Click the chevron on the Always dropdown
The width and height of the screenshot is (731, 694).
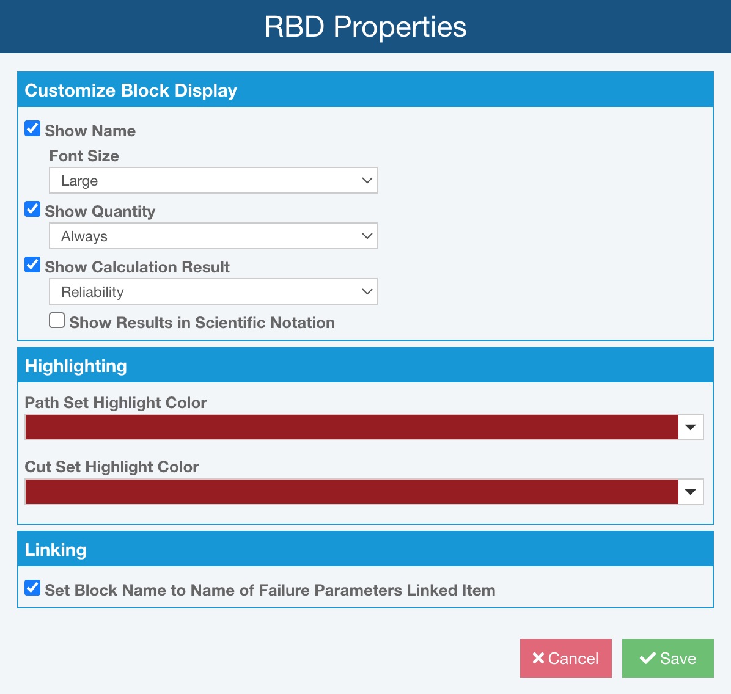point(367,236)
